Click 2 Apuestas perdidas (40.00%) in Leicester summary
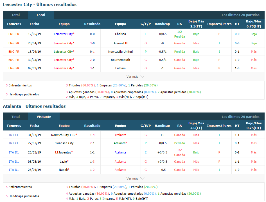 click(179, 92)
